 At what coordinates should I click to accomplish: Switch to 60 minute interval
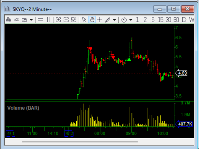tap(176, 20)
